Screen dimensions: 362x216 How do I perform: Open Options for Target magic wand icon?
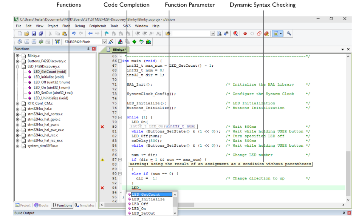[x=111, y=42]
